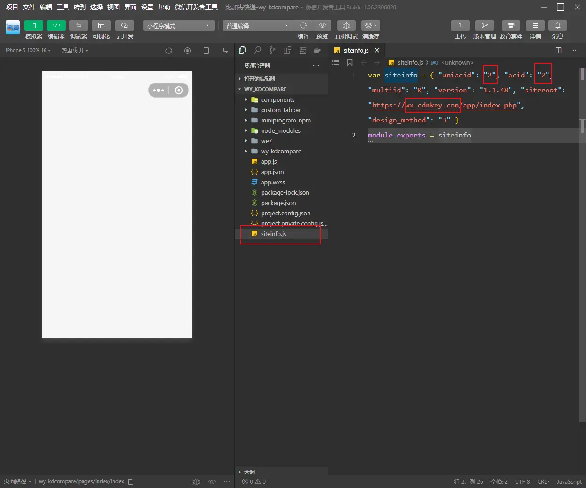
Task: Close the siteinfo.js editor tab
Action: pyautogui.click(x=377, y=50)
